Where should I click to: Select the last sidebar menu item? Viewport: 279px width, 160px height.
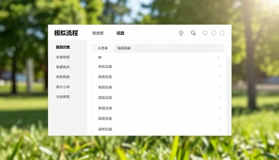[x=63, y=97]
